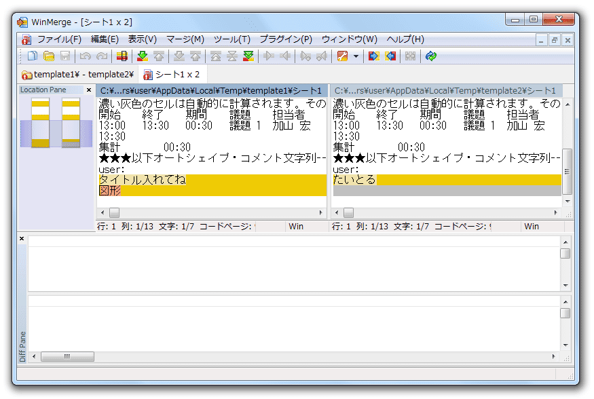Click left pane horizontal scrollbar left arrow
The height and width of the screenshot is (399, 594).
[x=103, y=213]
